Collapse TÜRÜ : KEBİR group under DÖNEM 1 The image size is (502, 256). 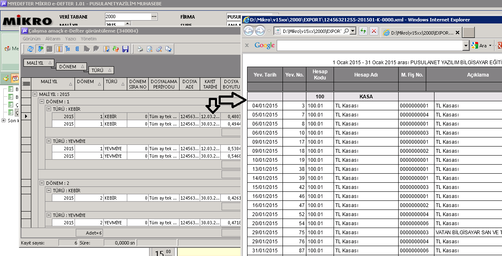49,109
